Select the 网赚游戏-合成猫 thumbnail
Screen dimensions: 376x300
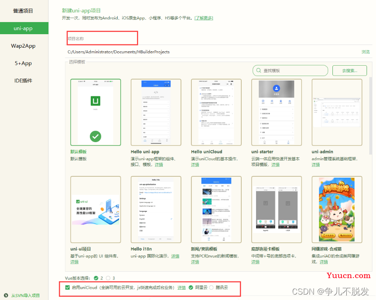[x=337, y=210]
